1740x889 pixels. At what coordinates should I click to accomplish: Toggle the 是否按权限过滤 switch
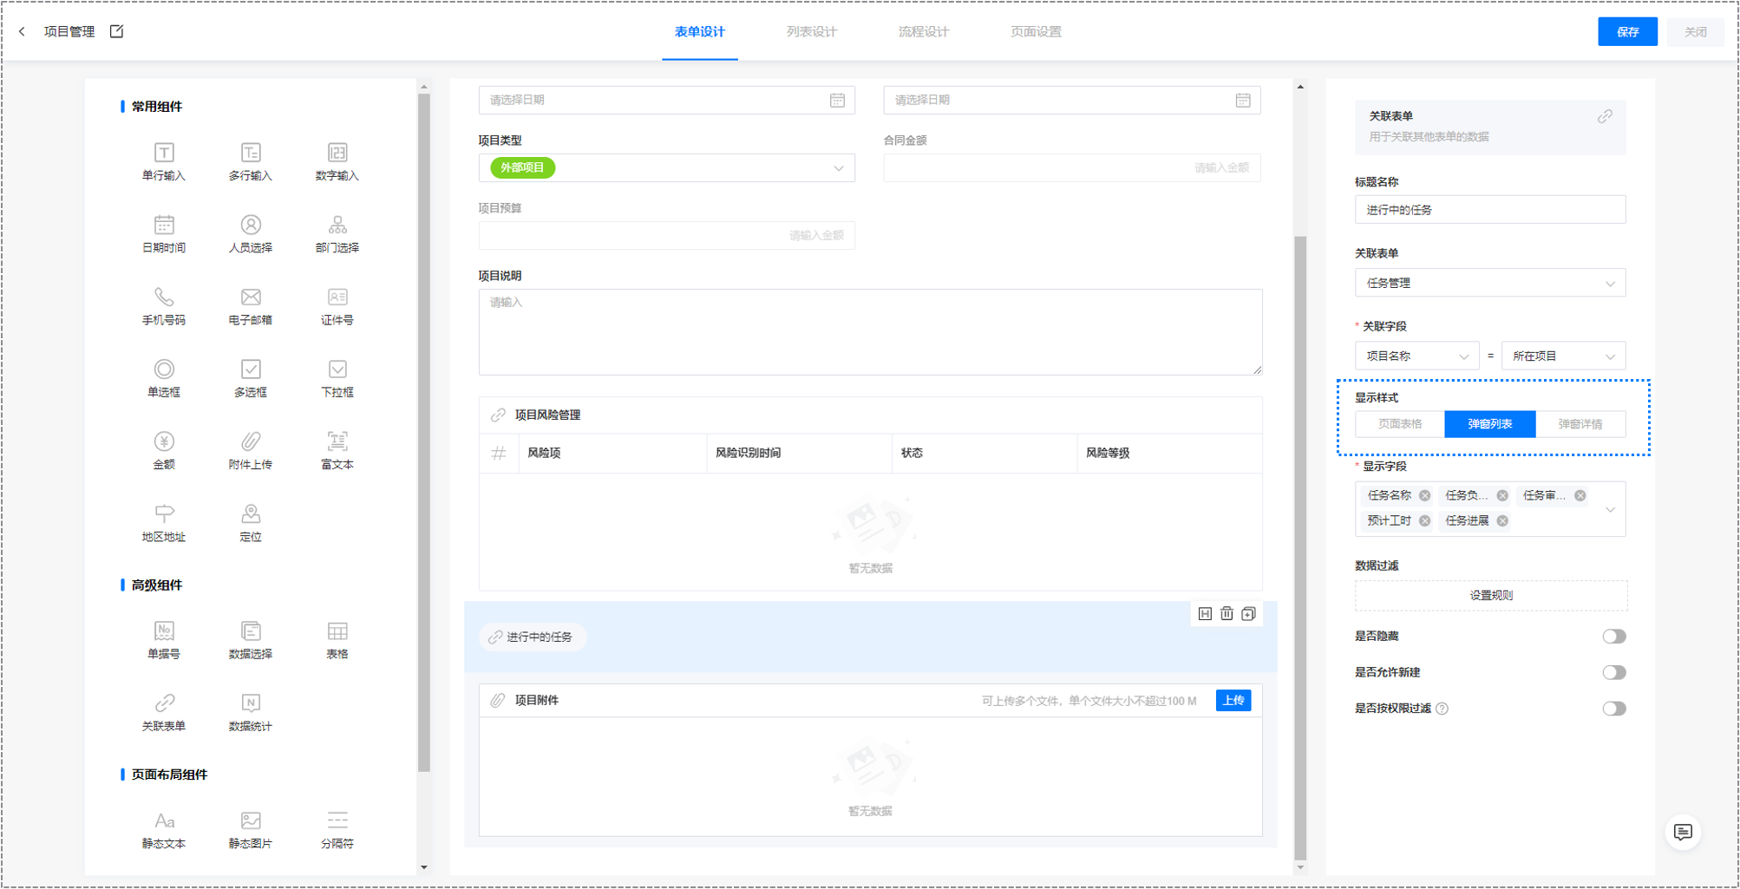(x=1613, y=709)
